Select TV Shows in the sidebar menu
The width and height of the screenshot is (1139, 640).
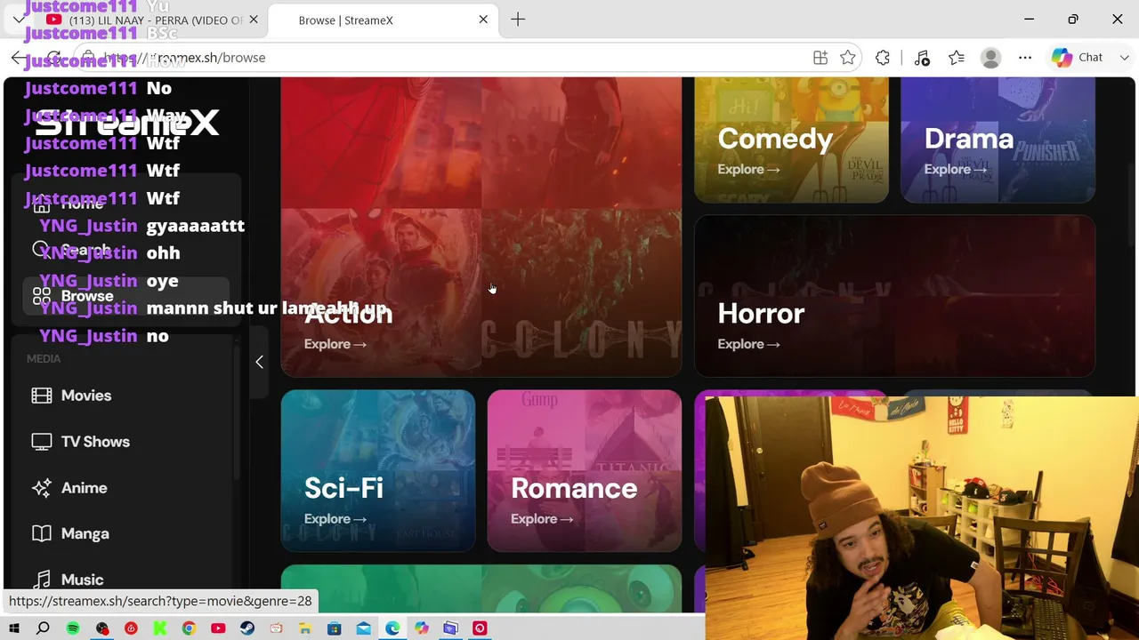125,442
